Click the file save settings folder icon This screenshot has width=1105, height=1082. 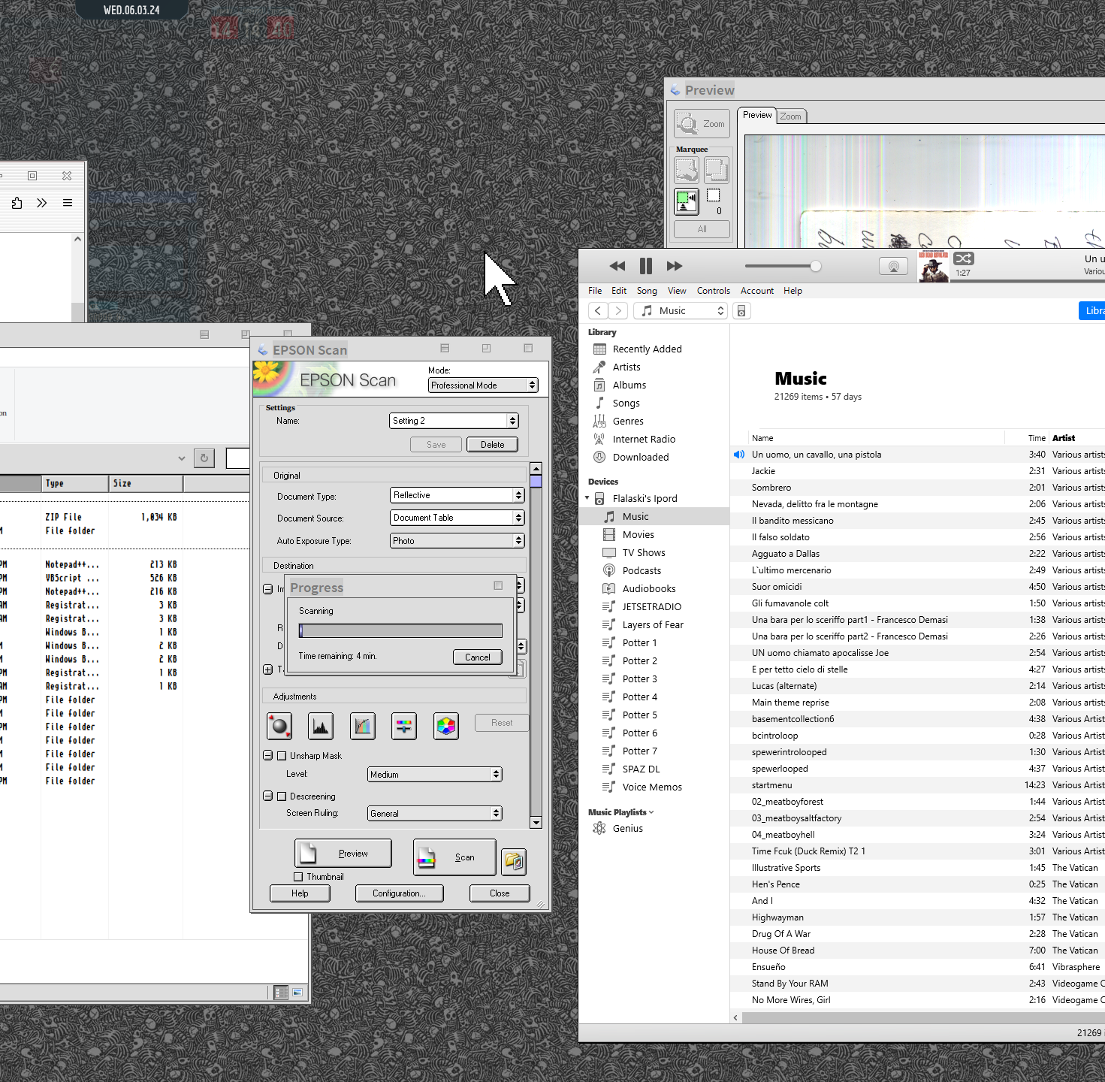click(x=514, y=861)
